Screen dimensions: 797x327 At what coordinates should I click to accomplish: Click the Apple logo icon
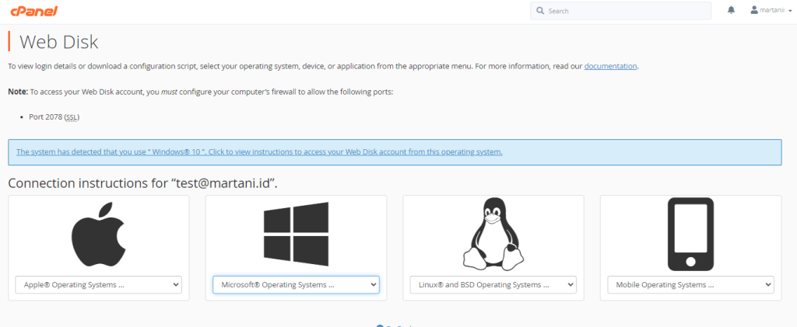[x=99, y=235]
